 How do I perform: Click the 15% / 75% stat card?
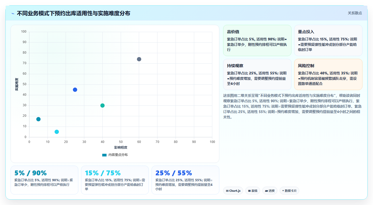(115, 180)
